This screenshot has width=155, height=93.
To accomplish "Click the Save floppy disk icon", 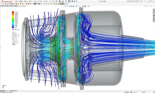I will click(x=60, y=1).
